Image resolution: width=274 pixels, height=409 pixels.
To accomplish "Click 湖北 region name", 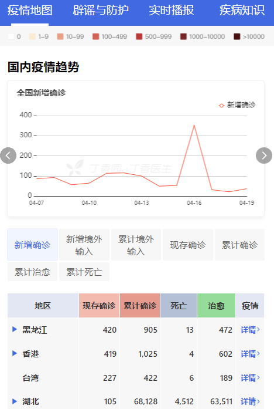I will pos(30,401).
